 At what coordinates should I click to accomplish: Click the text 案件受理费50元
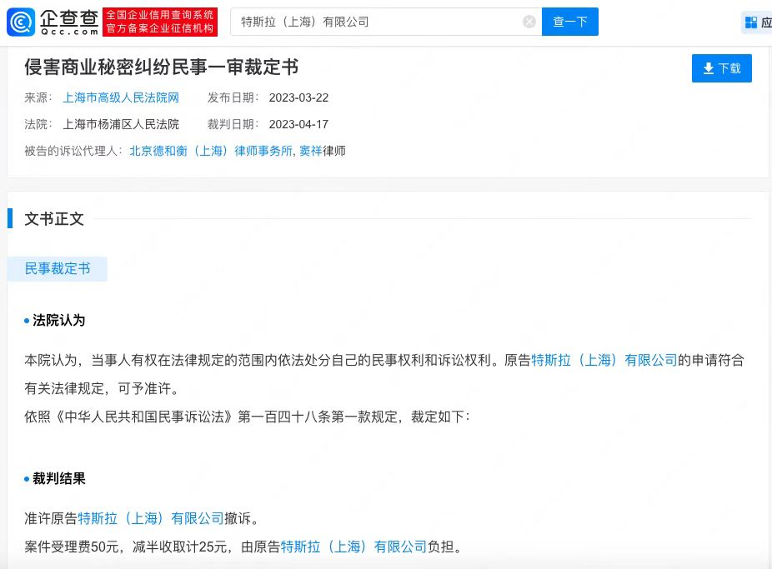pos(72,547)
